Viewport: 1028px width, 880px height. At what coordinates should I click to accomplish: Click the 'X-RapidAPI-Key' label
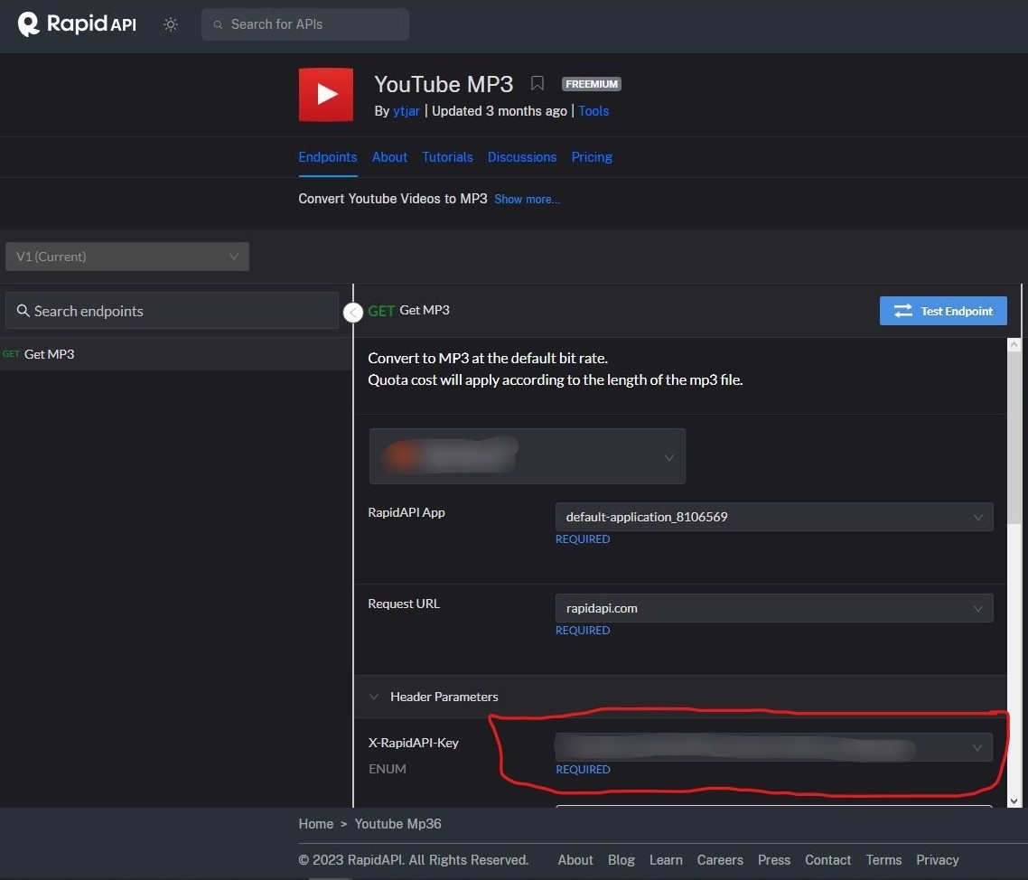coord(413,743)
